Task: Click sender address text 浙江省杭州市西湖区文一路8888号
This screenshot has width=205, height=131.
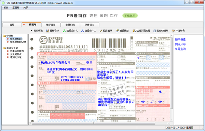Action: click(70, 69)
